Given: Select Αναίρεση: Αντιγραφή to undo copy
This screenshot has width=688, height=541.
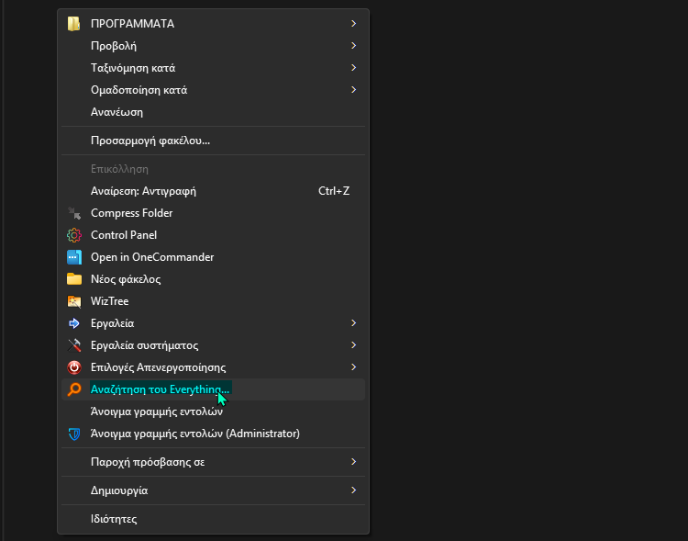Looking at the screenshot, I should click(143, 191).
